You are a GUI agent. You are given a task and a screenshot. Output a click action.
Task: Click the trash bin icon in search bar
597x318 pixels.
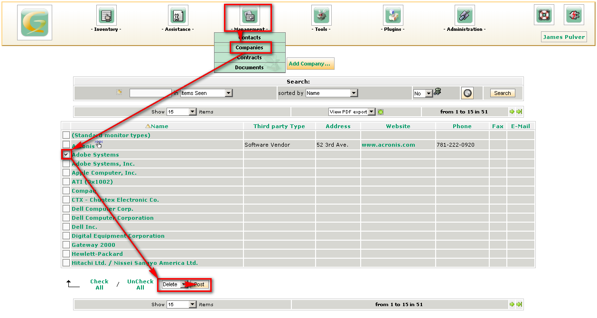click(438, 92)
